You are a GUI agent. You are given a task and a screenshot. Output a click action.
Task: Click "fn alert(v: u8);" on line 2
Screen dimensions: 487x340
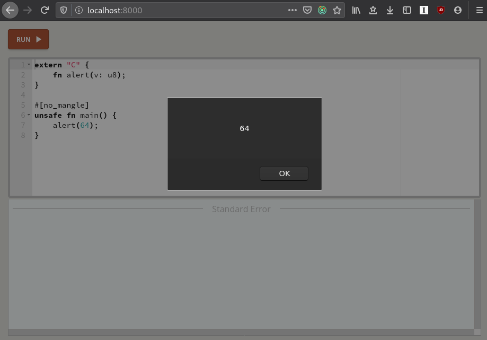click(89, 75)
